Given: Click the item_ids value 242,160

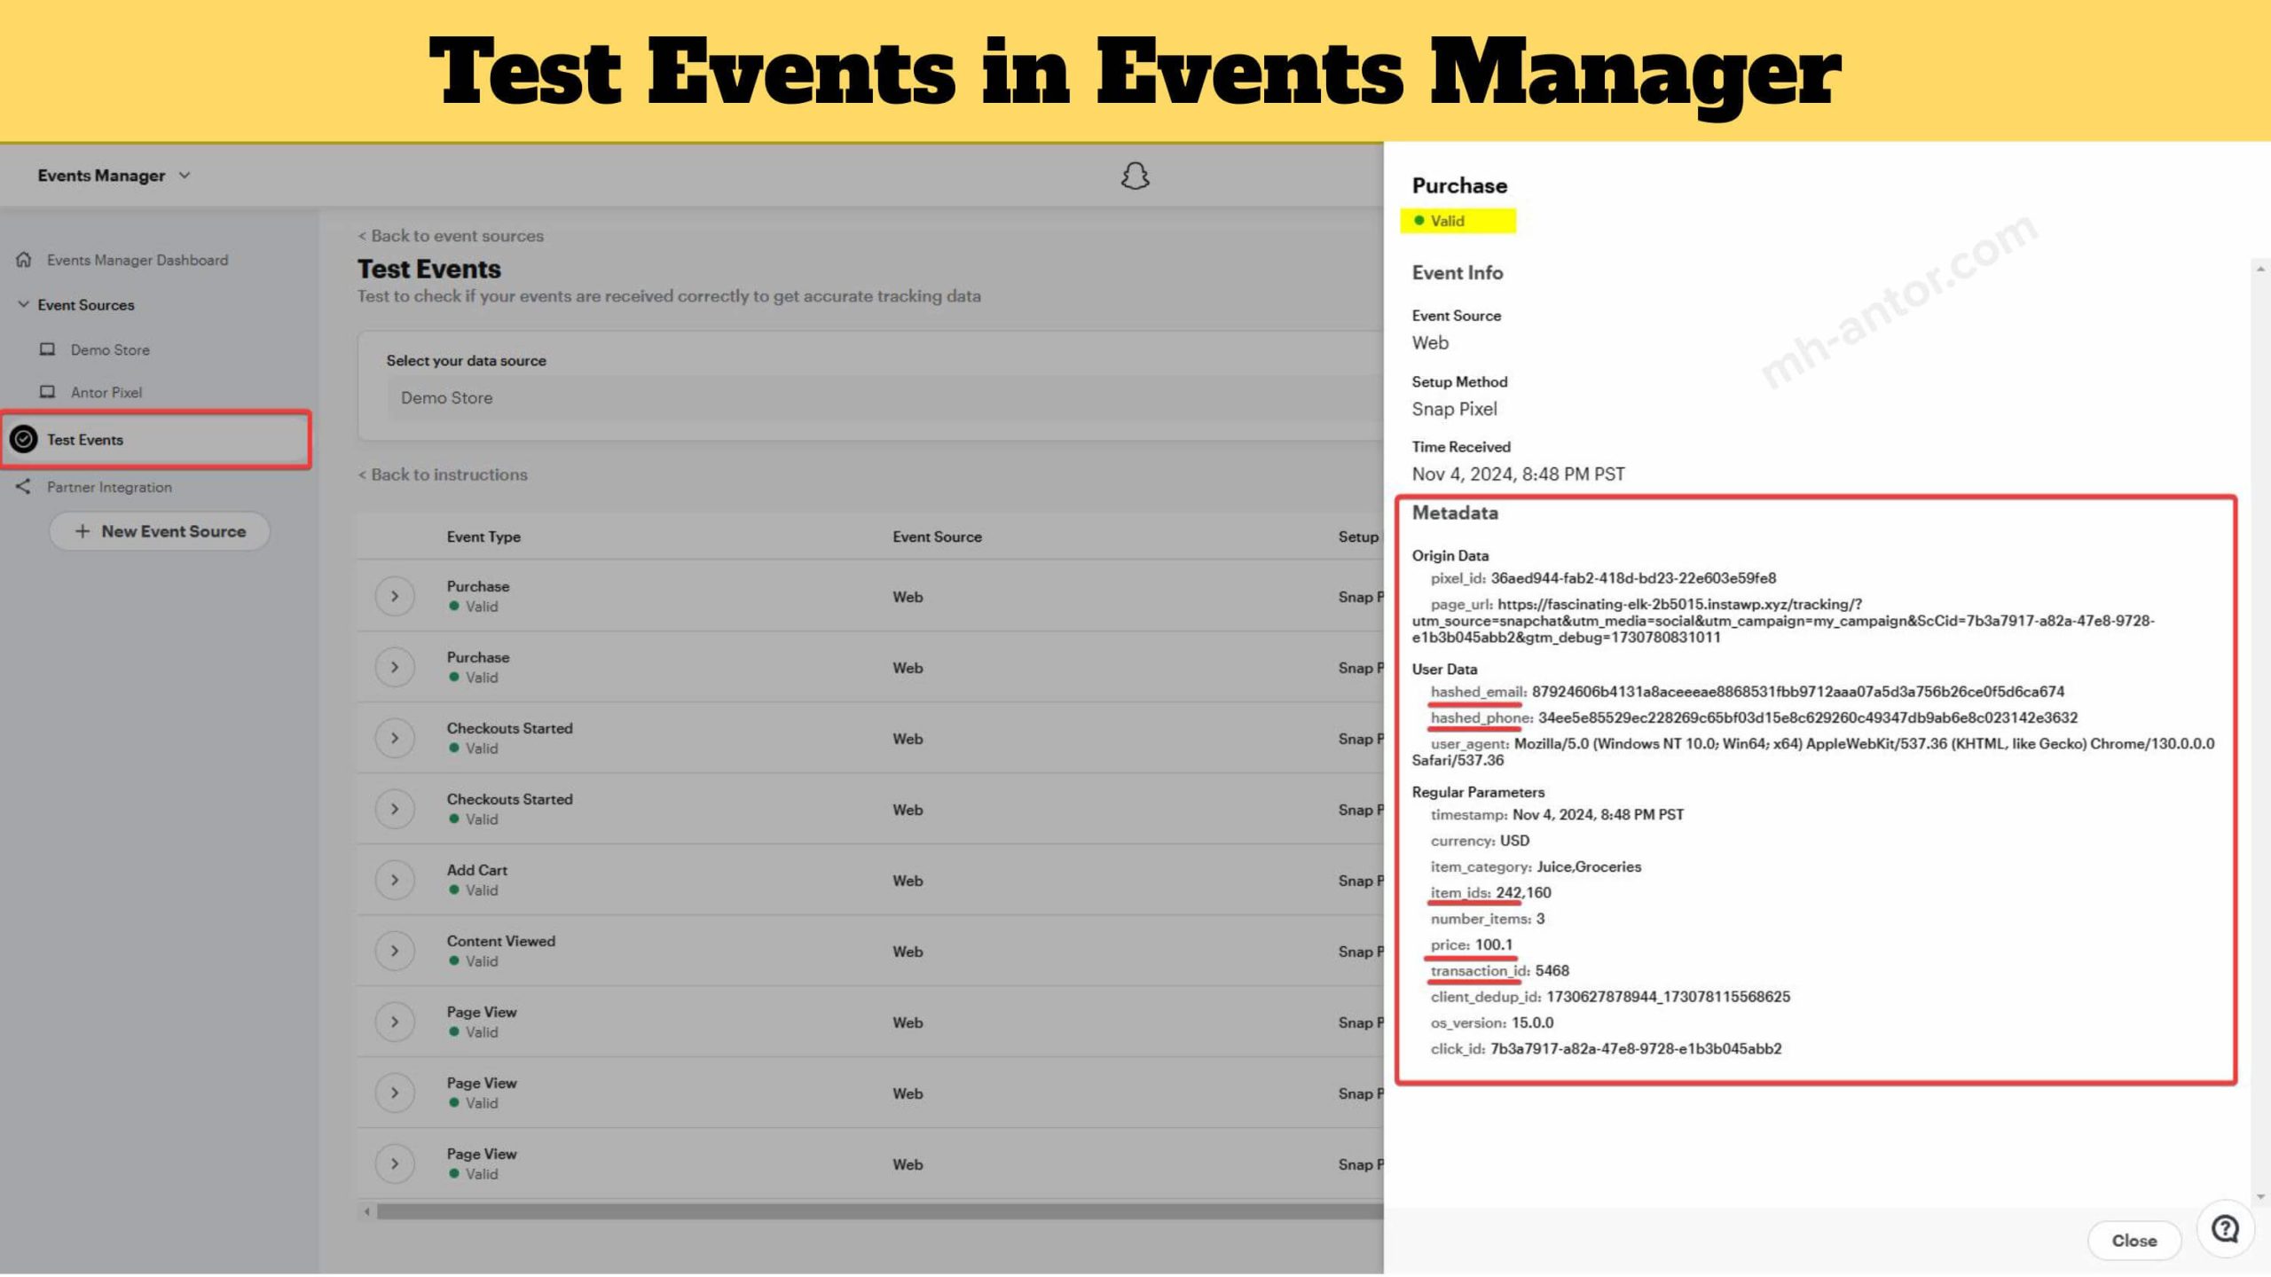Looking at the screenshot, I should tap(1523, 893).
